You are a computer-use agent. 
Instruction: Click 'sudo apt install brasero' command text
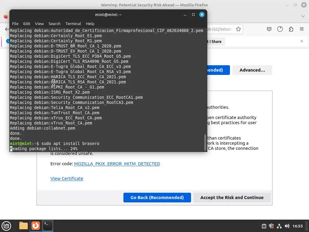pyautogui.click(x=70, y=143)
